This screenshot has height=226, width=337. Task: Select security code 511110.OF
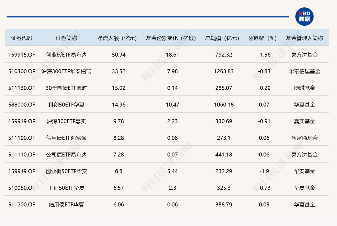22,155
